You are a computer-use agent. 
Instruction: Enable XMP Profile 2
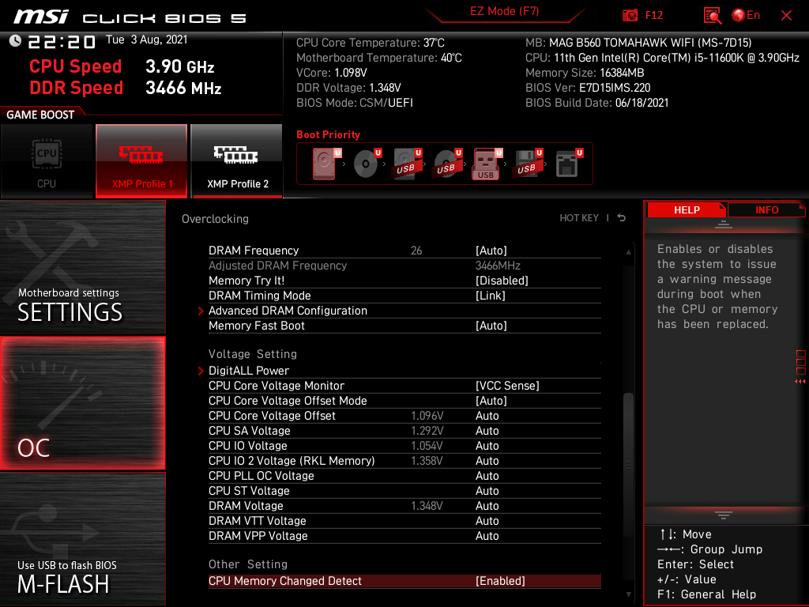tap(237, 161)
